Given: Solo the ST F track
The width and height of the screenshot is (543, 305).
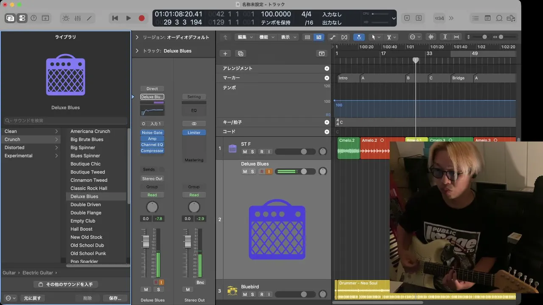Looking at the screenshot, I should click(252, 152).
